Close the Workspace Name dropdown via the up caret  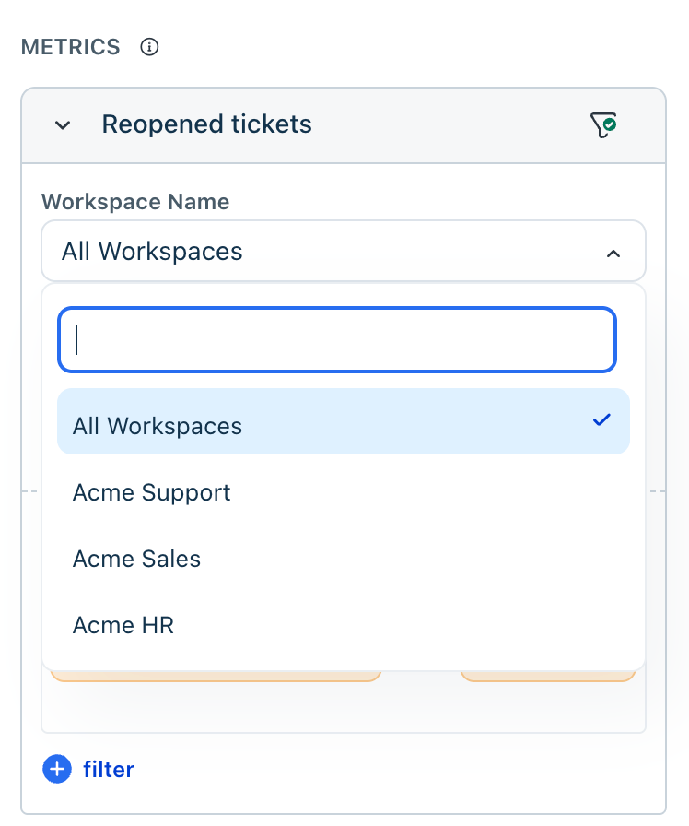613,254
